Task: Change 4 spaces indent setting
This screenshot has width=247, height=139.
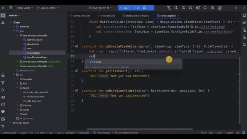Action: click(229, 133)
